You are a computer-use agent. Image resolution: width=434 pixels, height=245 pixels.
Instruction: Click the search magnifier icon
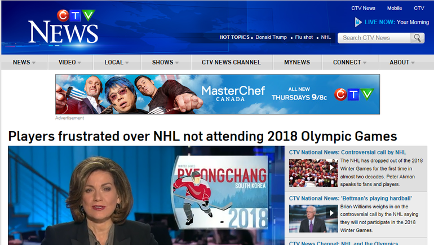[417, 38]
